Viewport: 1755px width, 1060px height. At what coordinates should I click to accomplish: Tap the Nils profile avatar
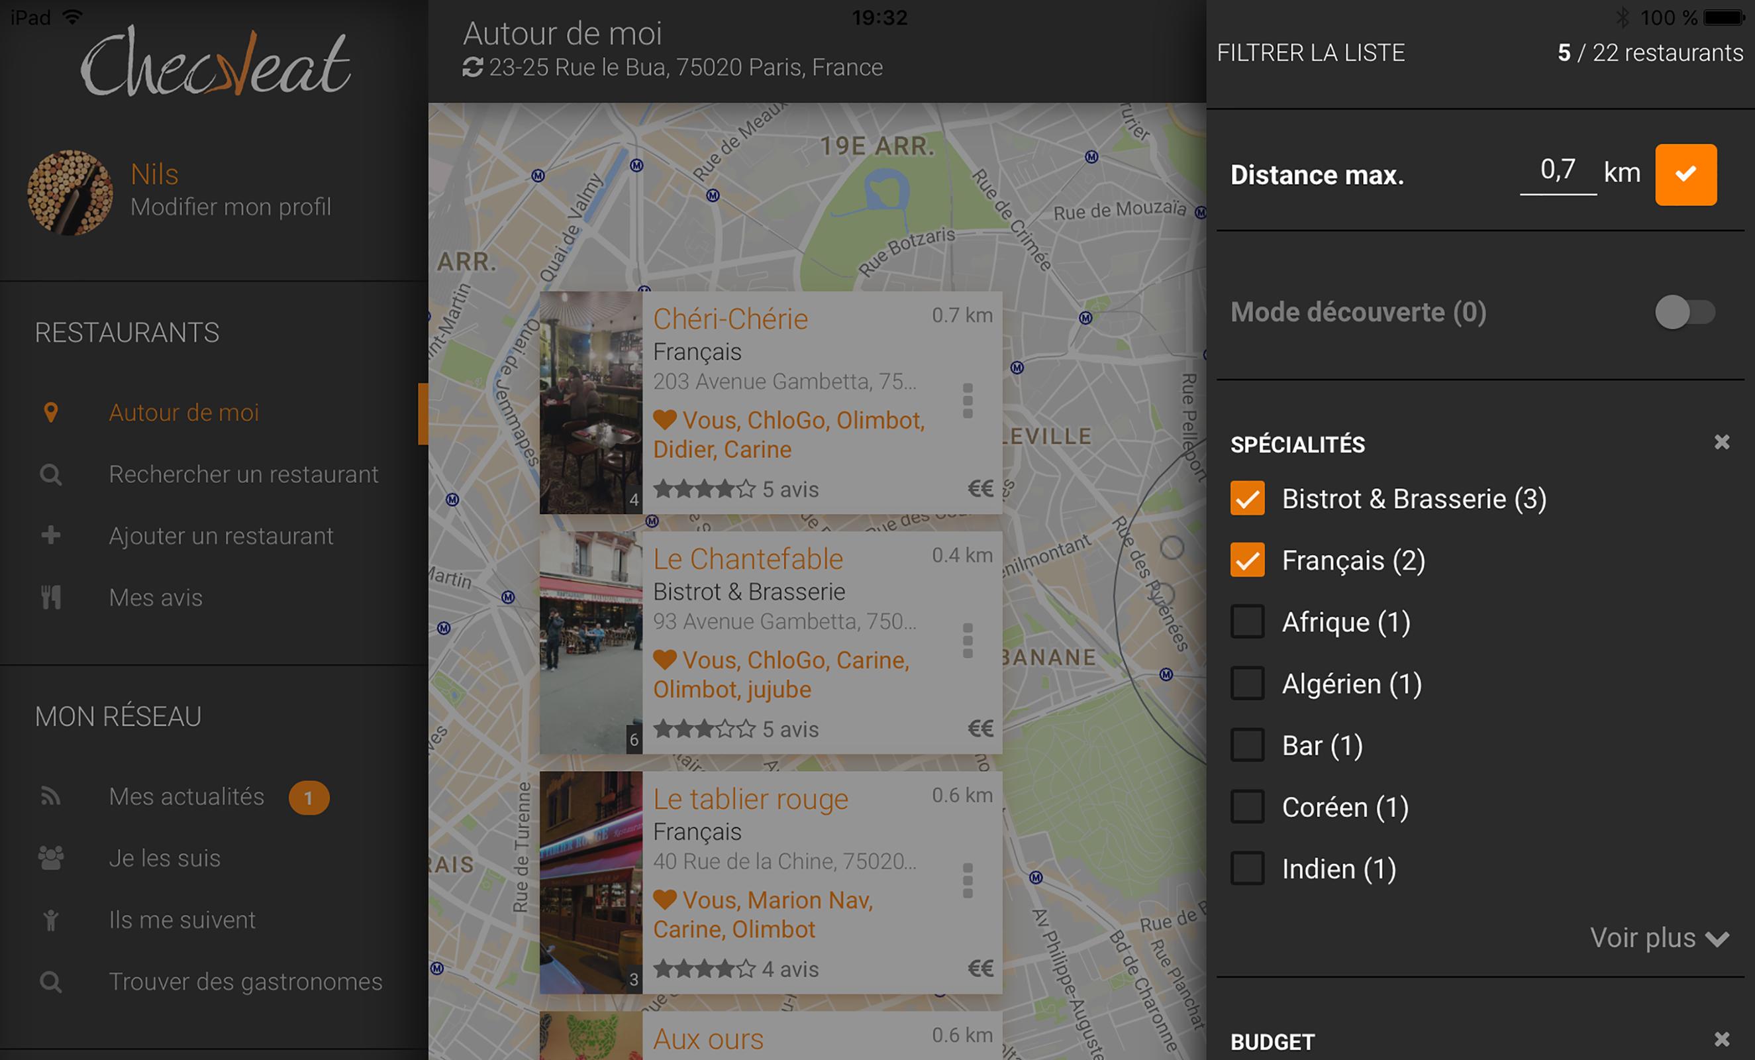click(x=70, y=192)
